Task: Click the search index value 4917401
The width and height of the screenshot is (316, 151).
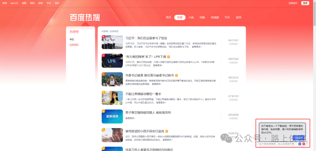Action: coord(233,40)
